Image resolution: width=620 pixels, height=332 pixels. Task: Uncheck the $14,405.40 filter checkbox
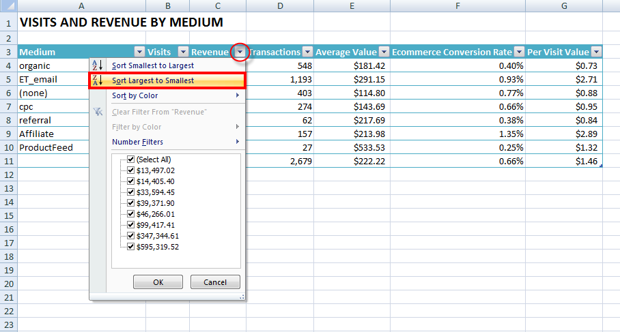(x=131, y=181)
